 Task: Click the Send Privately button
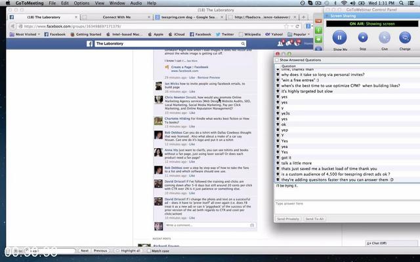(x=287, y=219)
